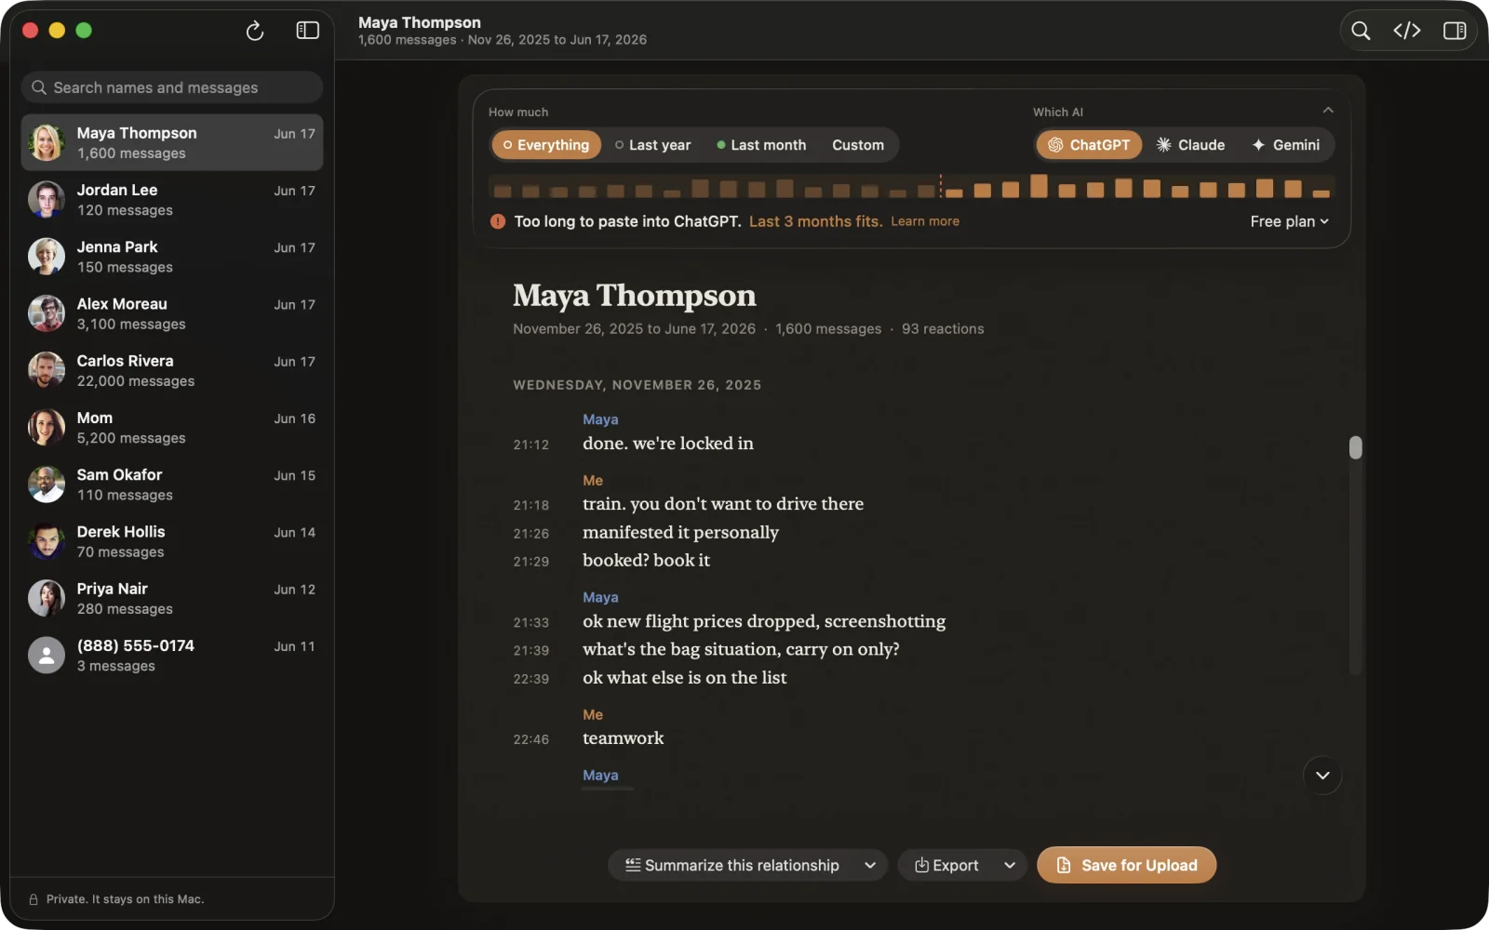
Task: Click Jordan Lee's avatar
Action: (46, 200)
